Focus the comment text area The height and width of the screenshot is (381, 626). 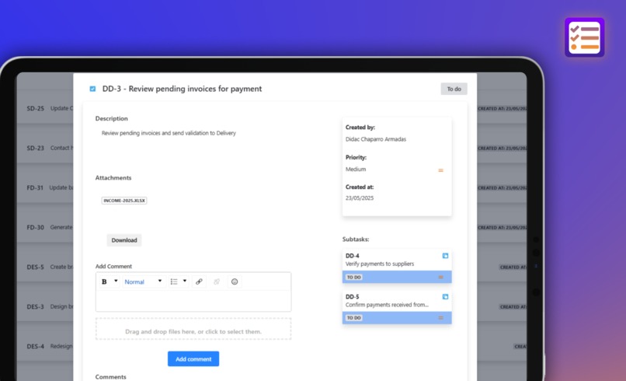coord(193,301)
